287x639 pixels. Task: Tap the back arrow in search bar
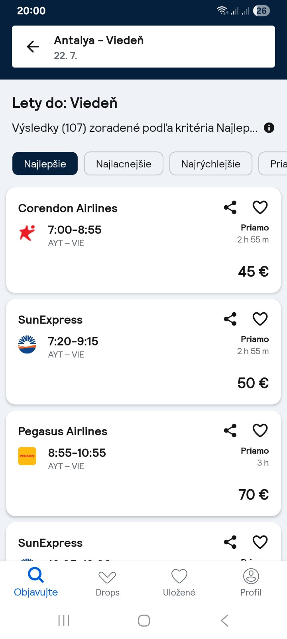pyautogui.click(x=33, y=47)
